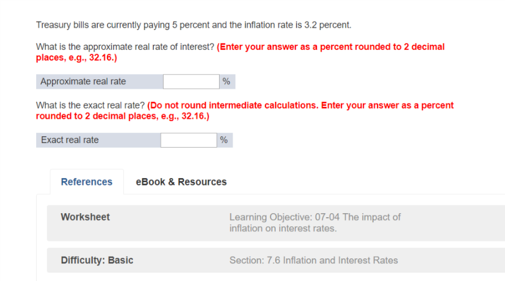Click the "Approximate real rate" row label

83,81
